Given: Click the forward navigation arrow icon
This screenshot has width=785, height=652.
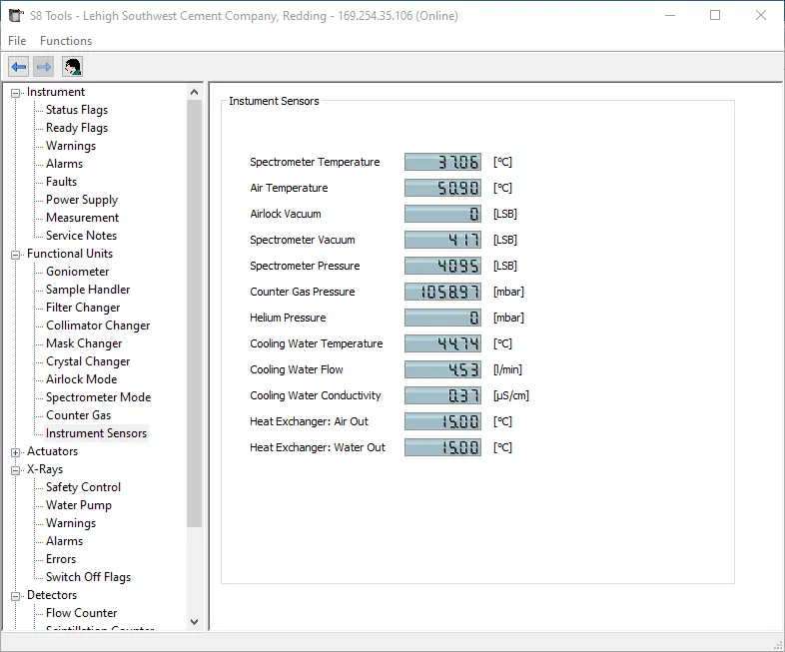Looking at the screenshot, I should click(44, 67).
